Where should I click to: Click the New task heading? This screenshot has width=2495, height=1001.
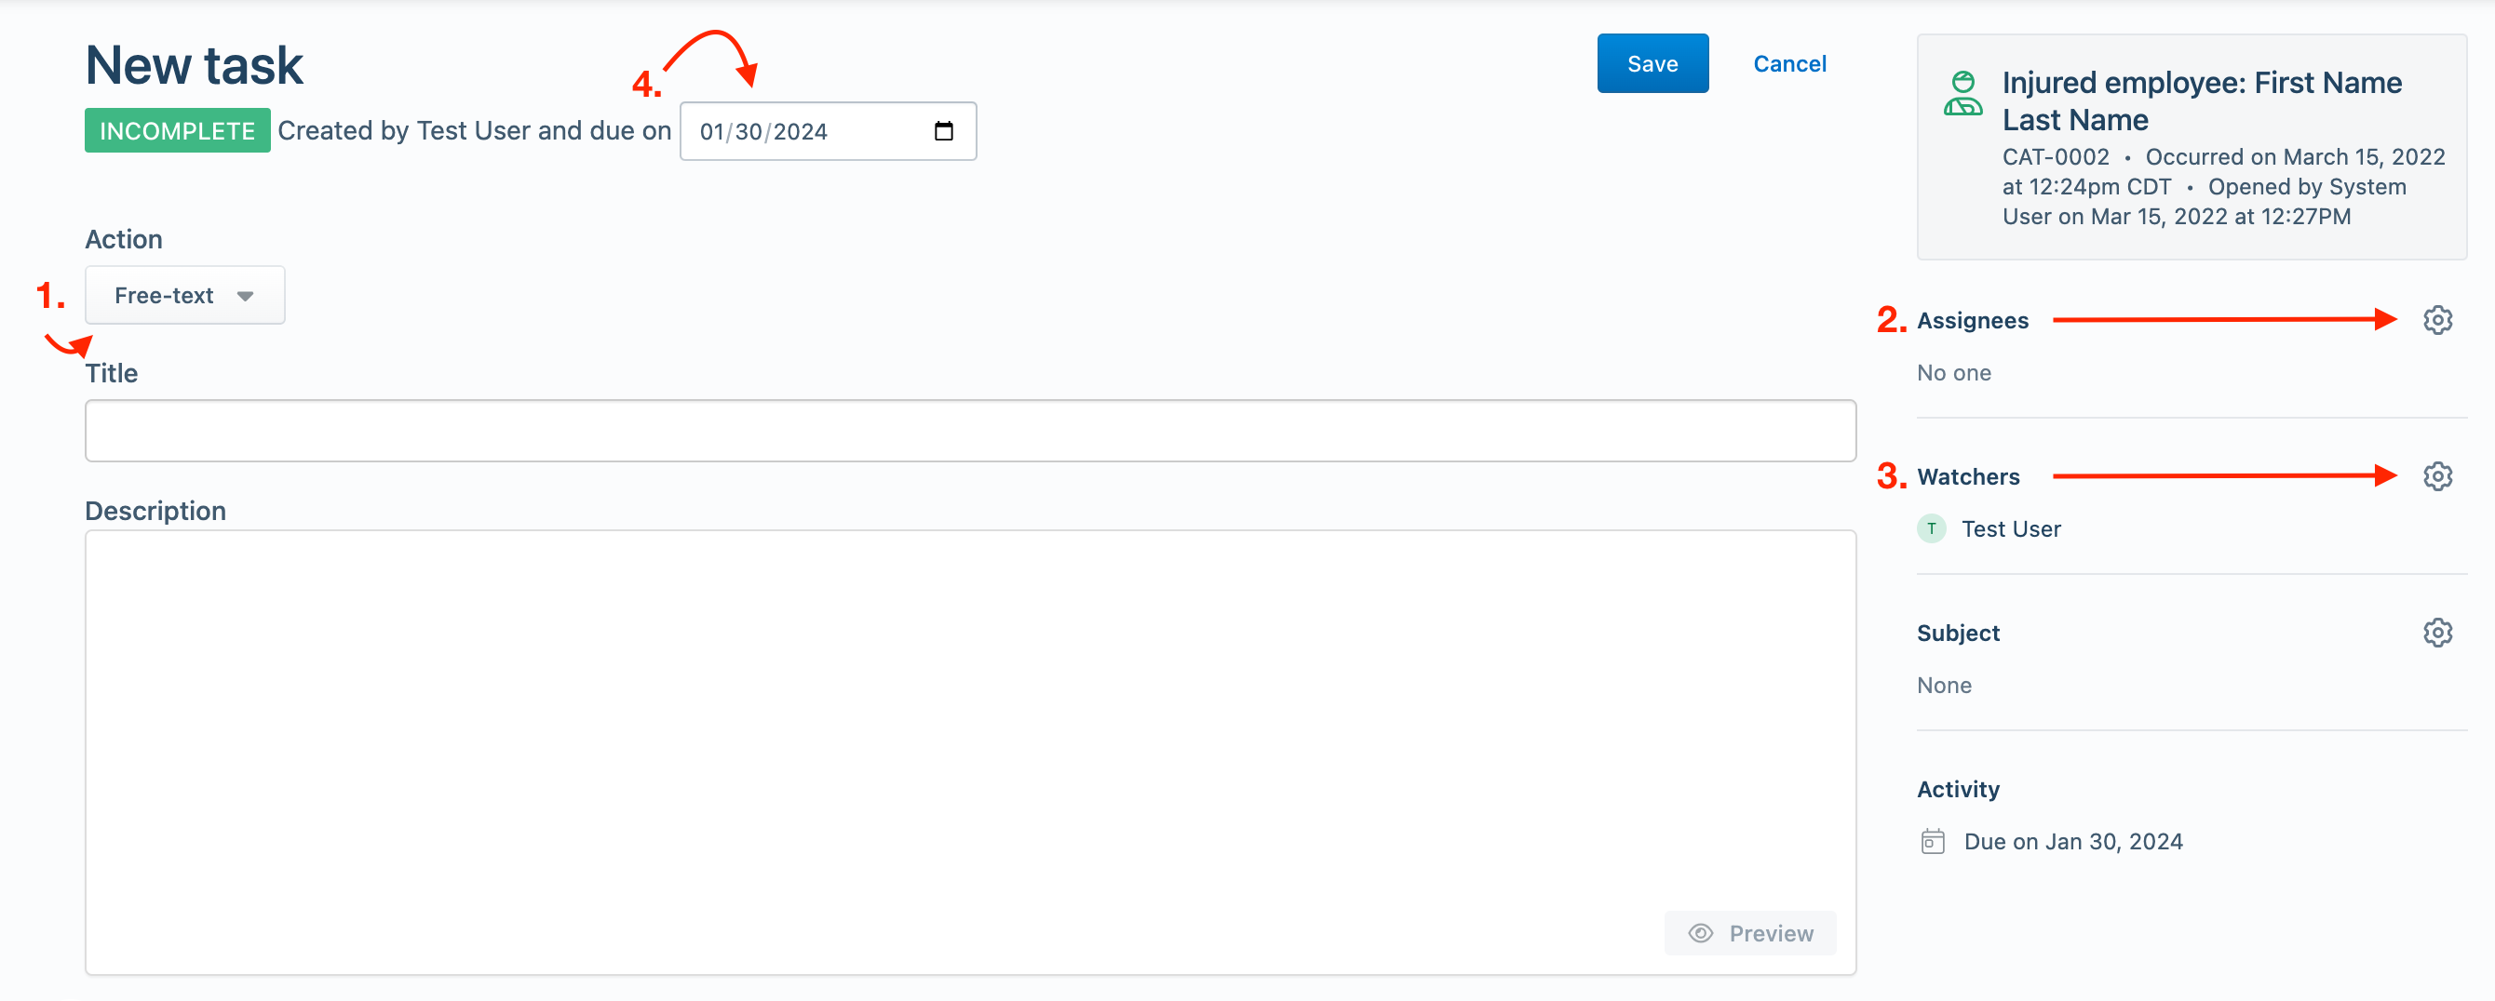point(194,65)
